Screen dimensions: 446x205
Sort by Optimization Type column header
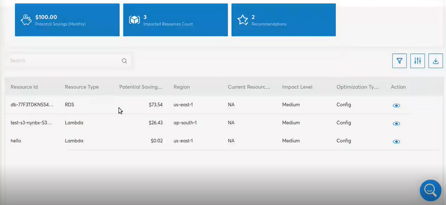click(x=357, y=87)
